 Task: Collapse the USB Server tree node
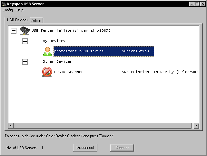pyautogui.click(x=14, y=31)
